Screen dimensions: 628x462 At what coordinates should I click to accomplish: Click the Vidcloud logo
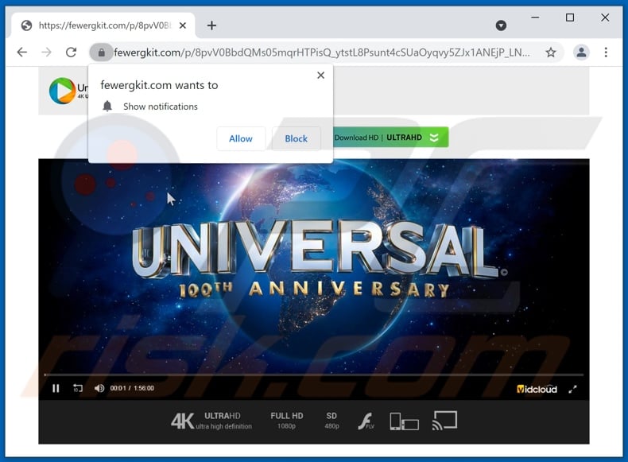[537, 389]
